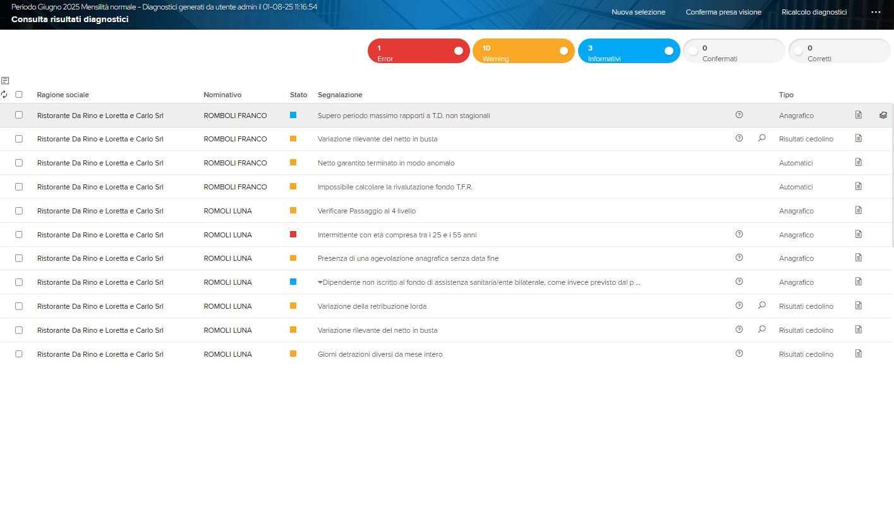Open help for ROMBOLI FRANCO Variazione rilevante netto row
This screenshot has height=519, width=894.
click(739, 138)
